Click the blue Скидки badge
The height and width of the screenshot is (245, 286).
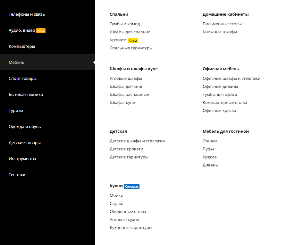[x=131, y=186]
